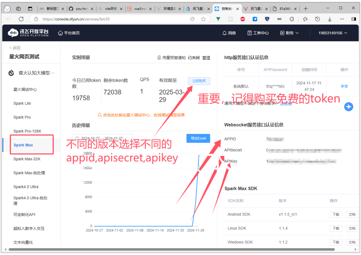Open 超拟人数字人交互 in sidebar
This screenshot has width=361, height=255.
(x=29, y=228)
